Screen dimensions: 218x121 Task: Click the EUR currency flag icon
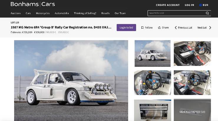[200, 5]
